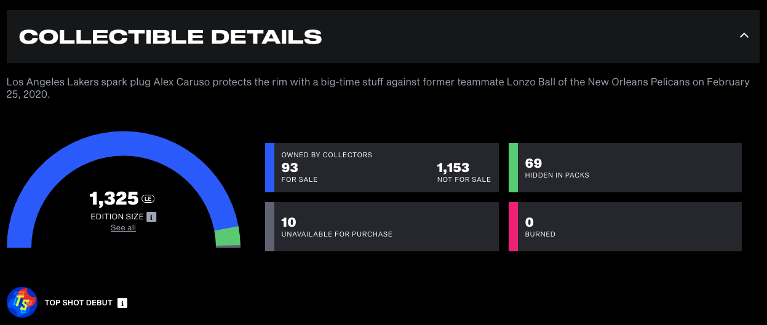
Task: Click the Collectible Details header title
Action: point(170,36)
